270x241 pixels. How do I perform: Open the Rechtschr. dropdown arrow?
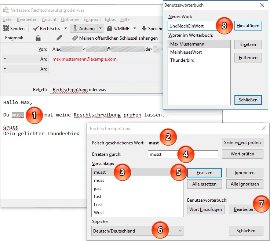click(x=66, y=28)
